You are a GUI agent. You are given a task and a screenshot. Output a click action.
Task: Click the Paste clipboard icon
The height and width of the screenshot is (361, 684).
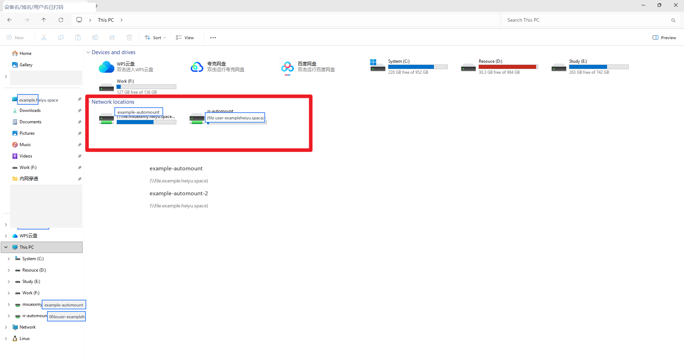pos(78,37)
